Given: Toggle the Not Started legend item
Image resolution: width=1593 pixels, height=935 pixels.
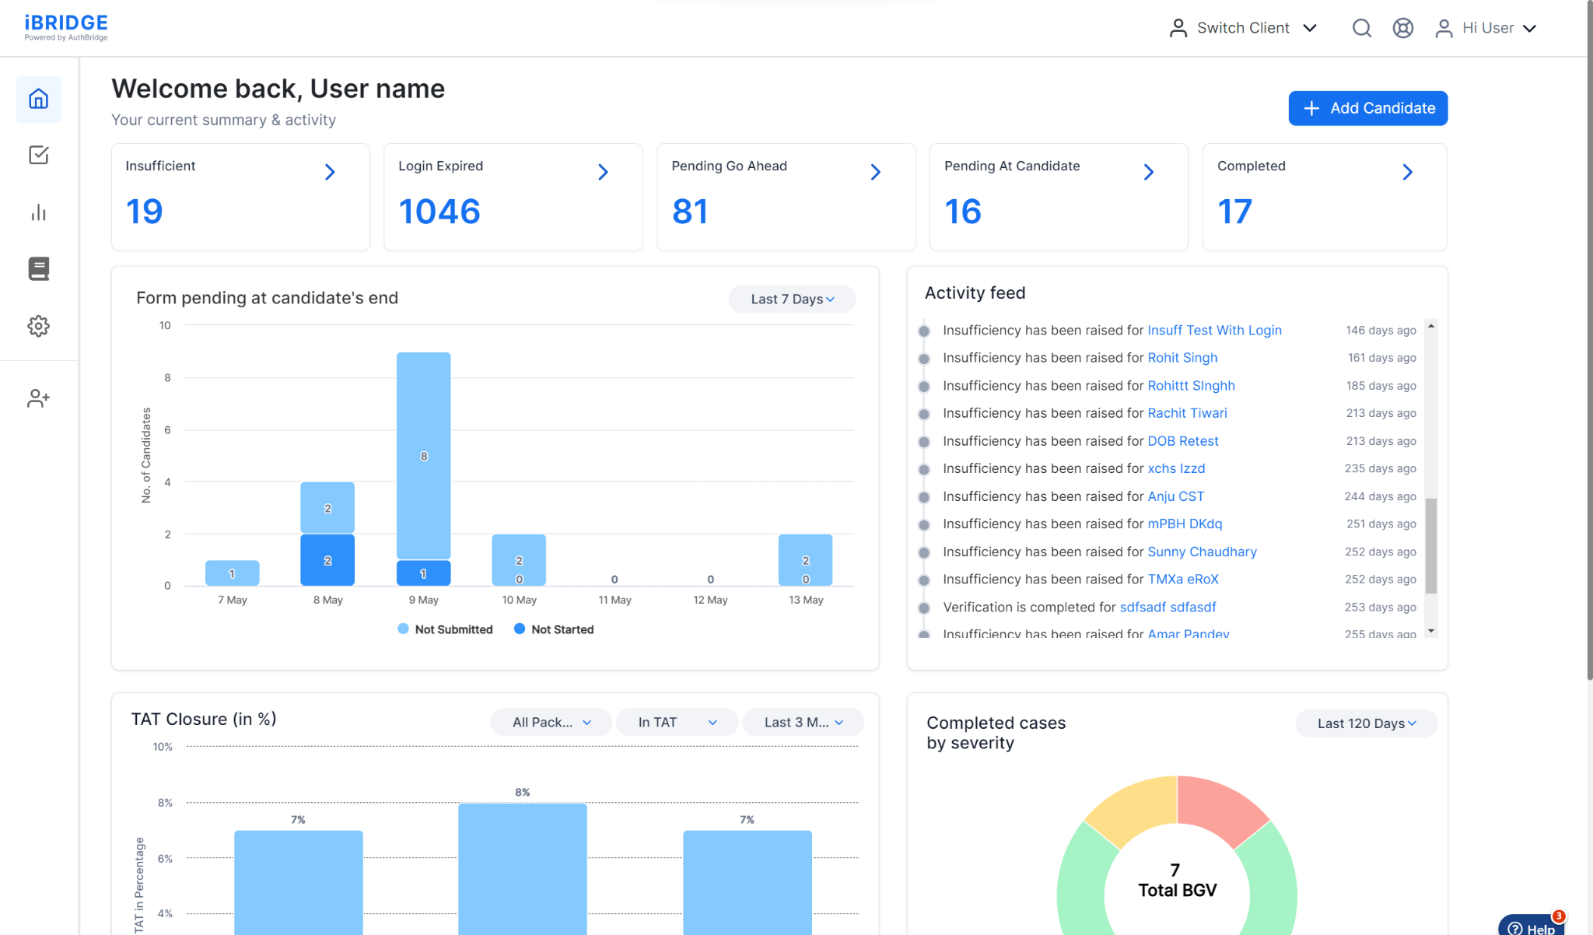Looking at the screenshot, I should pyautogui.click(x=554, y=629).
